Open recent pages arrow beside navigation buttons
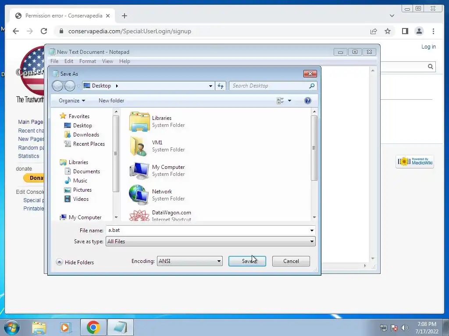The image size is (449, 336). click(x=78, y=86)
